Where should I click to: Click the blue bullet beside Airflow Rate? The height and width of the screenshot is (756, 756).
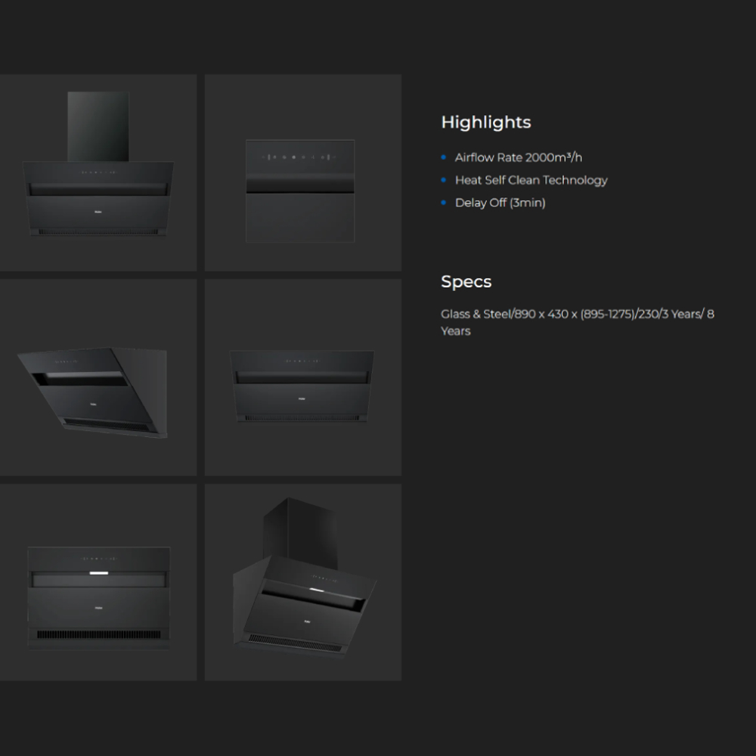click(x=444, y=157)
